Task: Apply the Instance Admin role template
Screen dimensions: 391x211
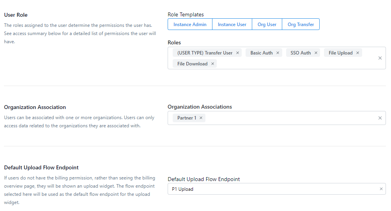Action: pyautogui.click(x=190, y=25)
